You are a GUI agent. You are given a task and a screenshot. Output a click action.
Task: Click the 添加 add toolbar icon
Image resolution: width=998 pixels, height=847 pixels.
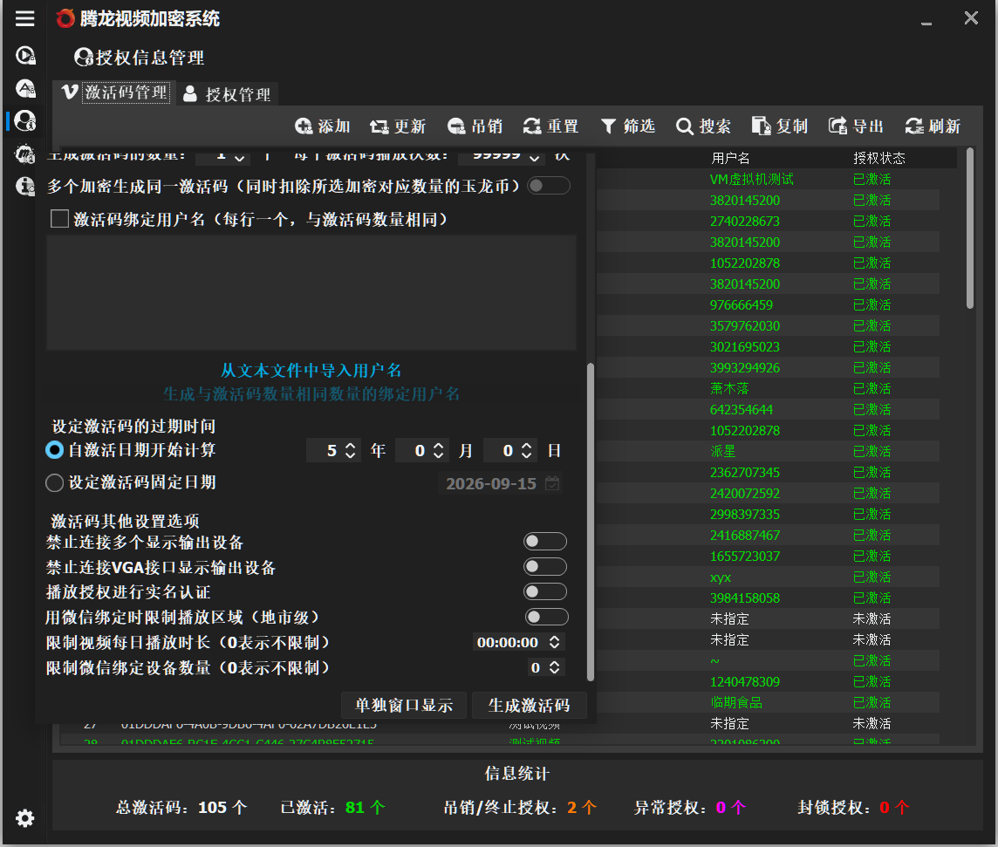304,126
